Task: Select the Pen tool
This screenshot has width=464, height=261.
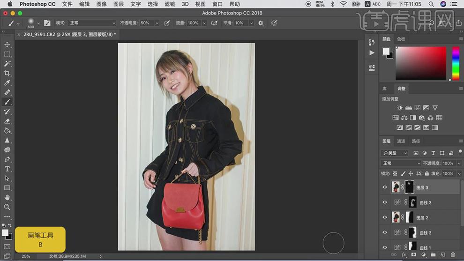Action: pyautogui.click(x=7, y=159)
